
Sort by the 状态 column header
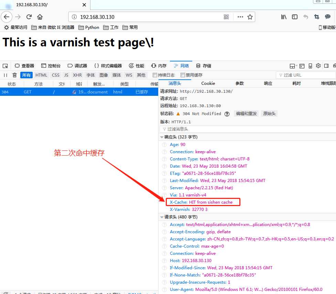(12, 84)
